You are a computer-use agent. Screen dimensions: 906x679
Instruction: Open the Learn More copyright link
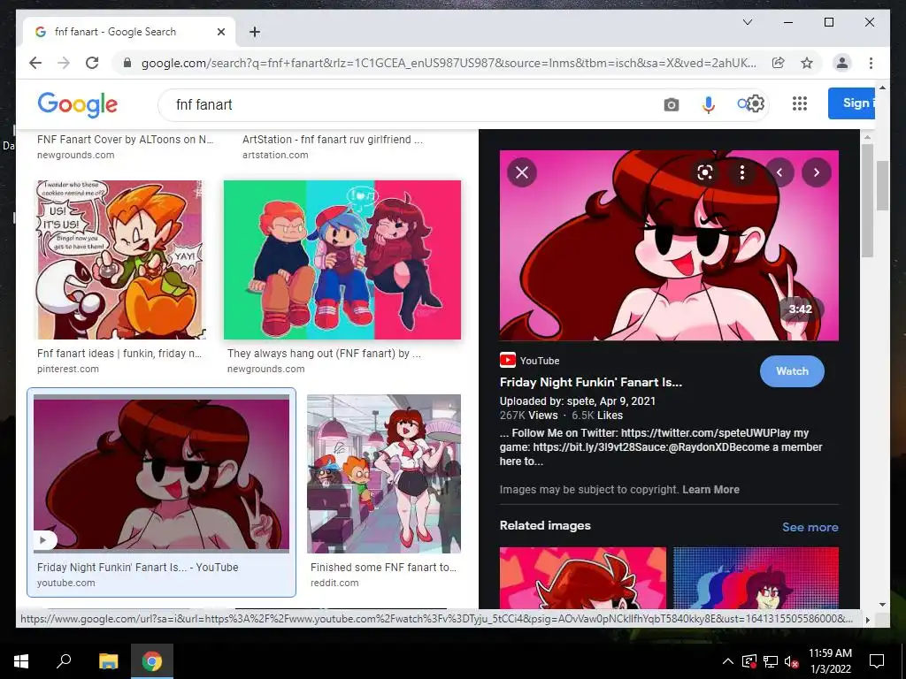[x=710, y=490]
